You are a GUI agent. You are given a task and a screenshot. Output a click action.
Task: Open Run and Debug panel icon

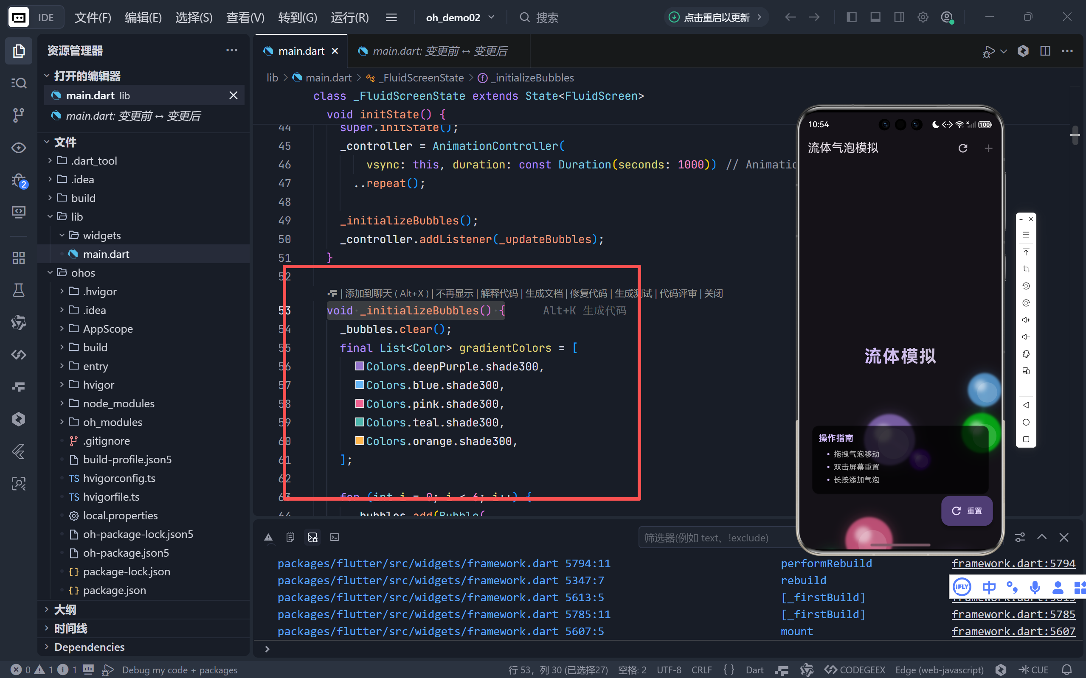pos(18,180)
